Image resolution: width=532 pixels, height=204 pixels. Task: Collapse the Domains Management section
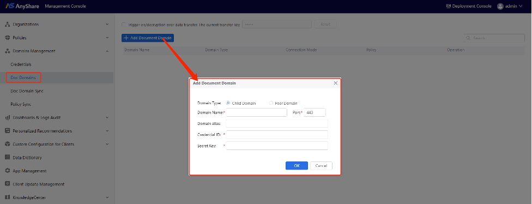tap(107, 51)
